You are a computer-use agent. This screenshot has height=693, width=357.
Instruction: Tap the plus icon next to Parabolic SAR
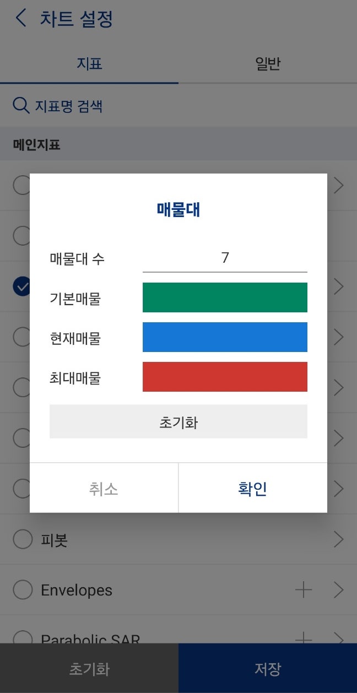(304, 638)
